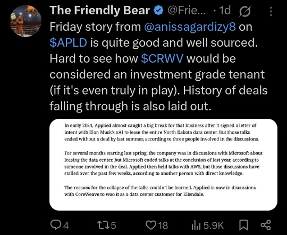This screenshot has width=287, height=235.
Task: Click the like count 18
Action: (x=163, y=225)
